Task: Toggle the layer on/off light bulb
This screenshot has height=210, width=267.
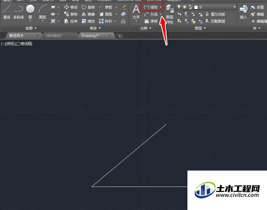Action: pyautogui.click(x=179, y=7)
